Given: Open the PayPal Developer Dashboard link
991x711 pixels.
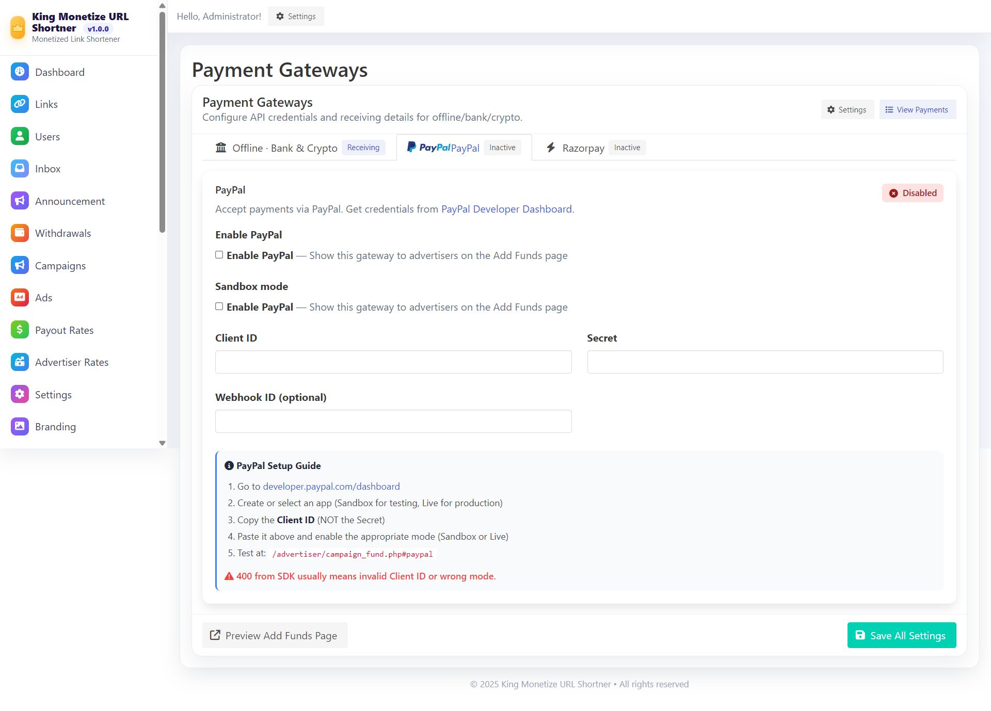Looking at the screenshot, I should coord(506,209).
